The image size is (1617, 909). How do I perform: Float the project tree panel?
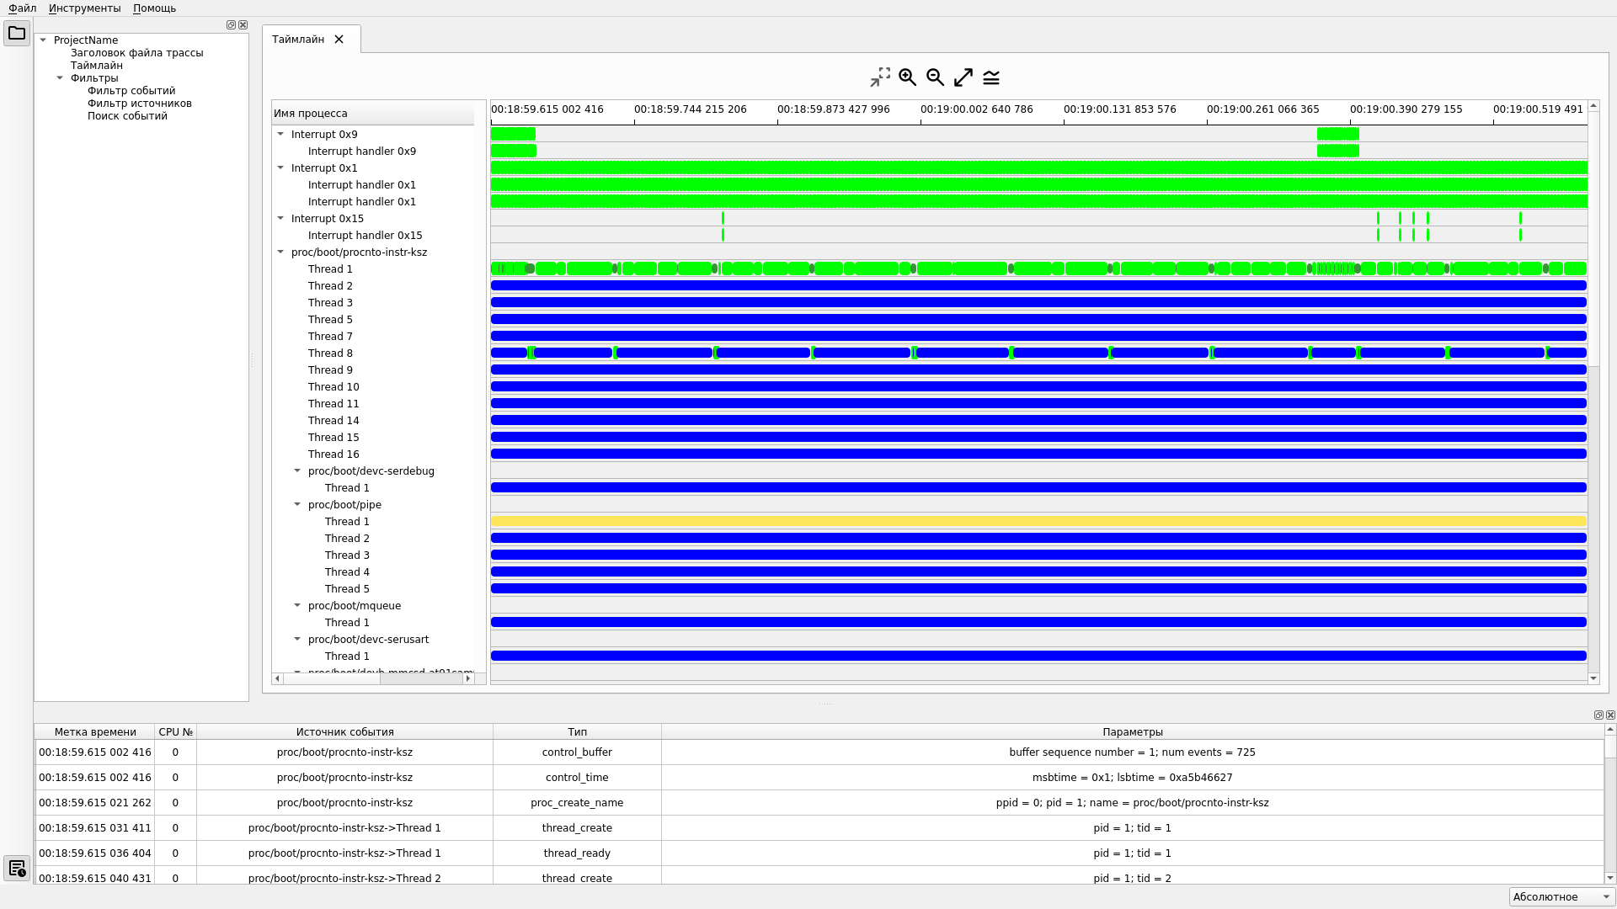(x=231, y=25)
